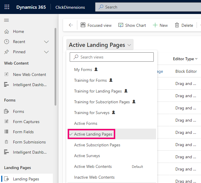Collapse the navigation hamburger menu

coord(6,20)
